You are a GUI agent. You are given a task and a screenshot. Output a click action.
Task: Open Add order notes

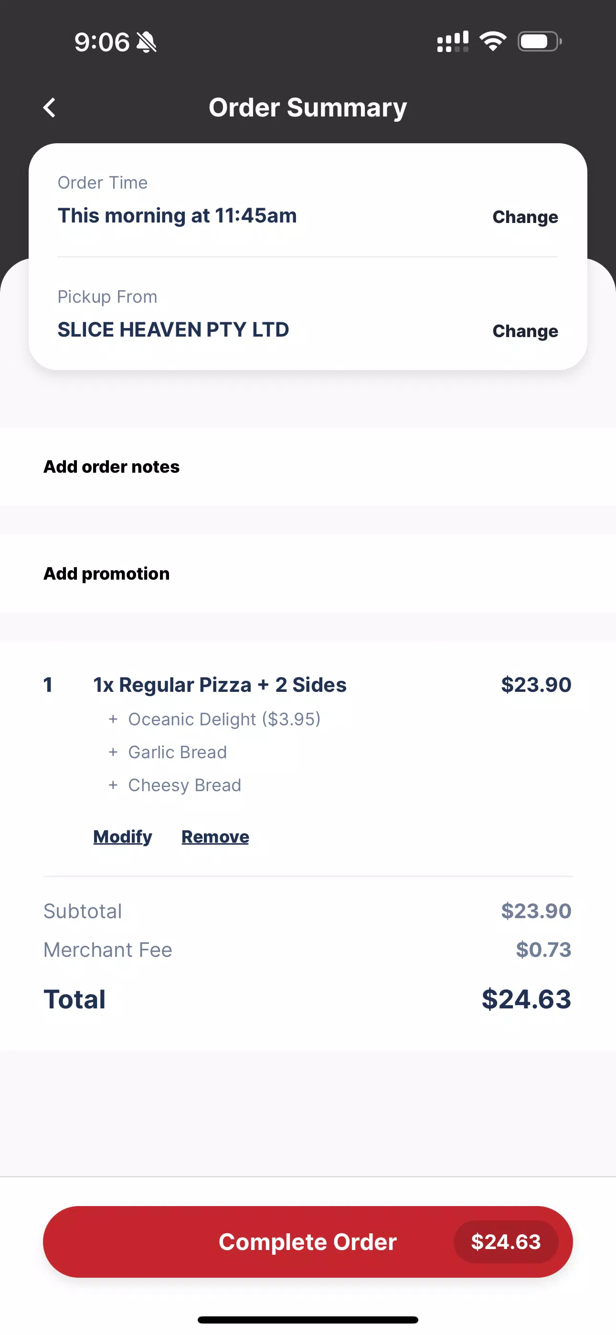308,466
